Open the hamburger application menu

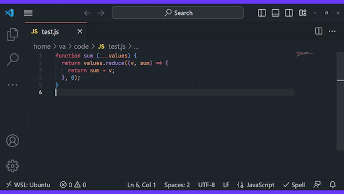pos(28,13)
